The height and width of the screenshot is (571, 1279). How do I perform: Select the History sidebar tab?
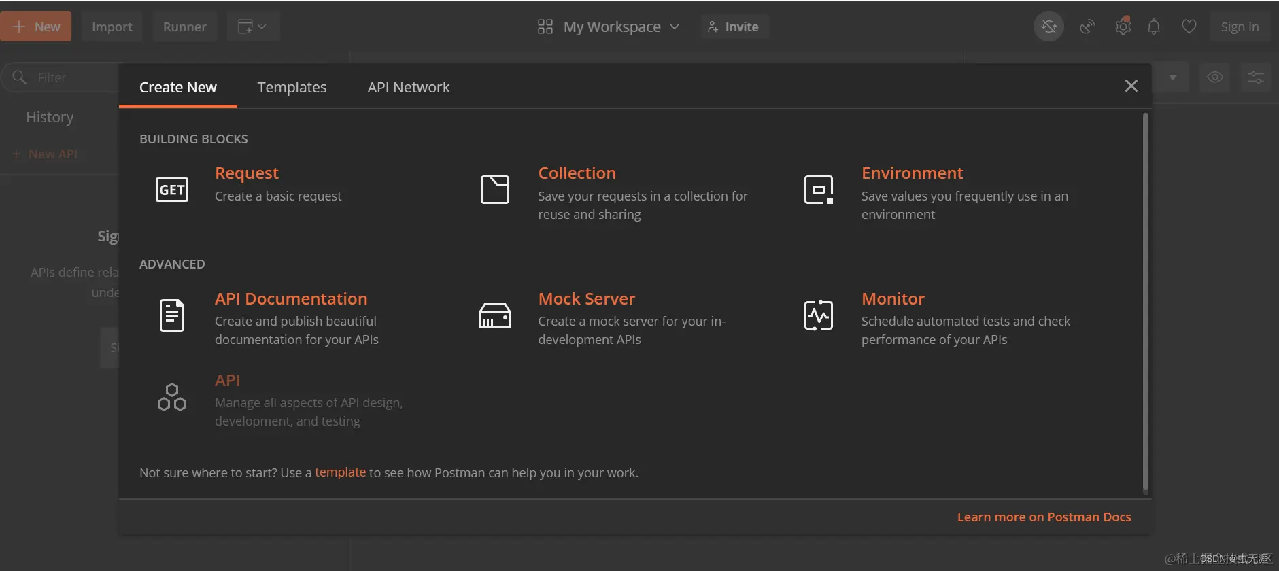tap(50, 117)
